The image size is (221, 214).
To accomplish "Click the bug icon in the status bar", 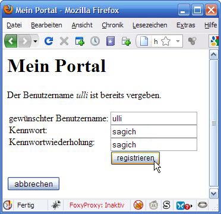I will click(x=56, y=205).
